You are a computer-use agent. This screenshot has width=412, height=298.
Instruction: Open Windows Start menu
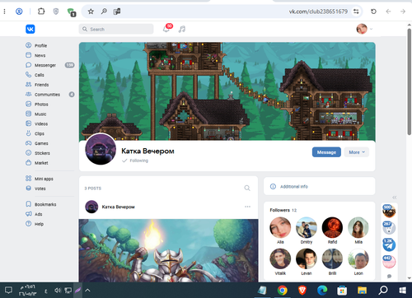[x=402, y=290]
